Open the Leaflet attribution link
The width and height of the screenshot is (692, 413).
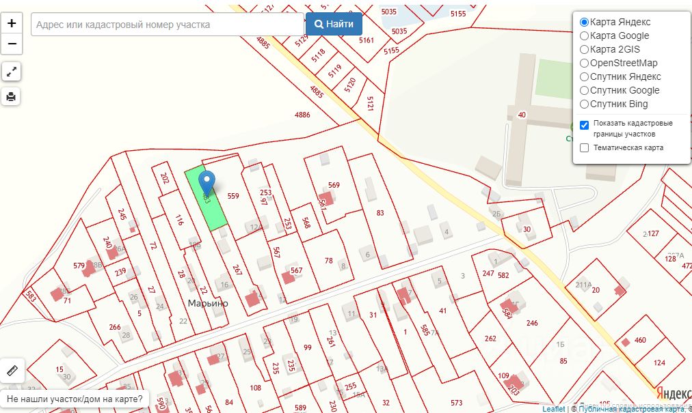click(x=553, y=409)
